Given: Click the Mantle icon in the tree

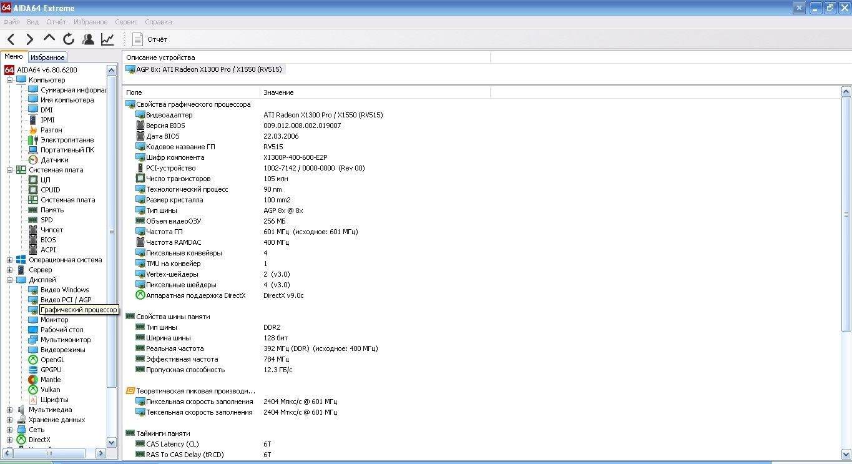Looking at the screenshot, I should 33,380.
